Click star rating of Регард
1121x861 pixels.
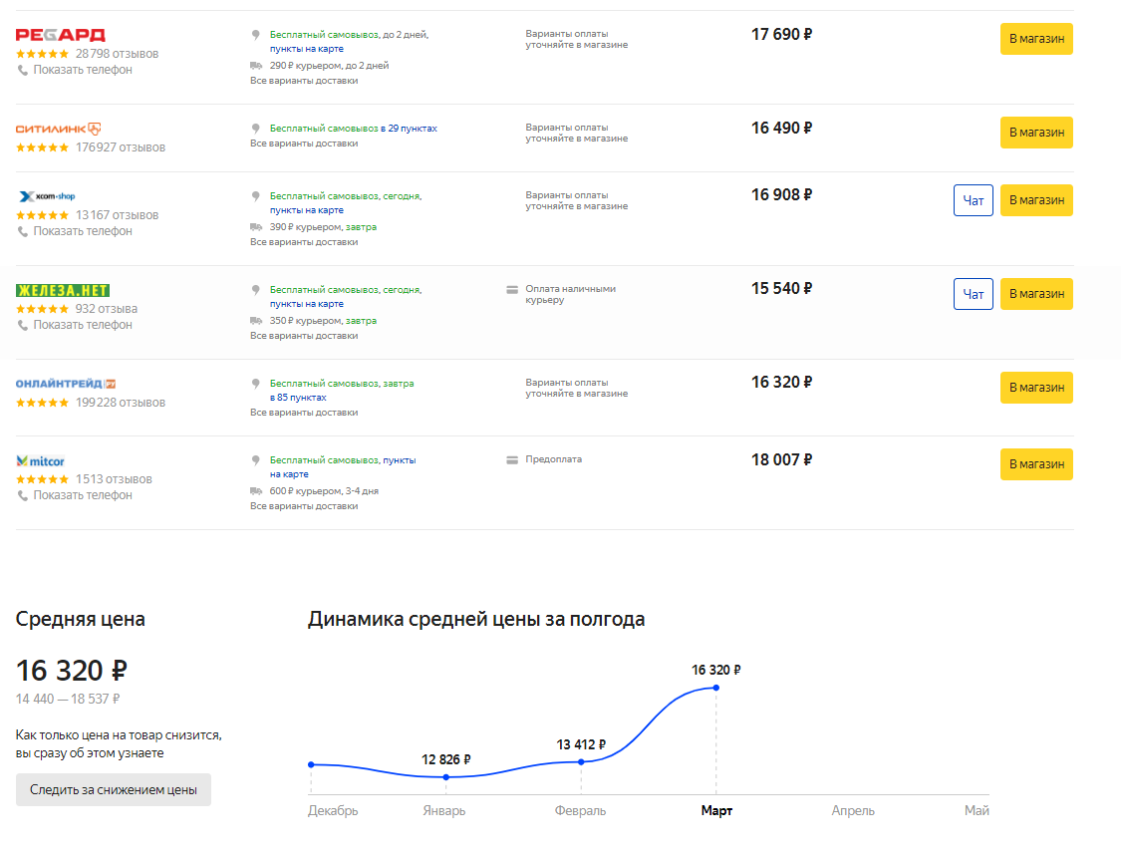[x=42, y=55]
